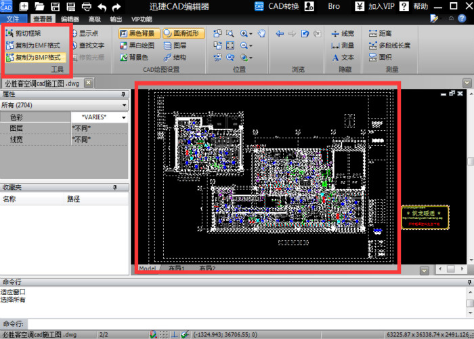This screenshot has width=474, height=339.
Task: Toggle 黑色背景 black background
Action: [139, 33]
